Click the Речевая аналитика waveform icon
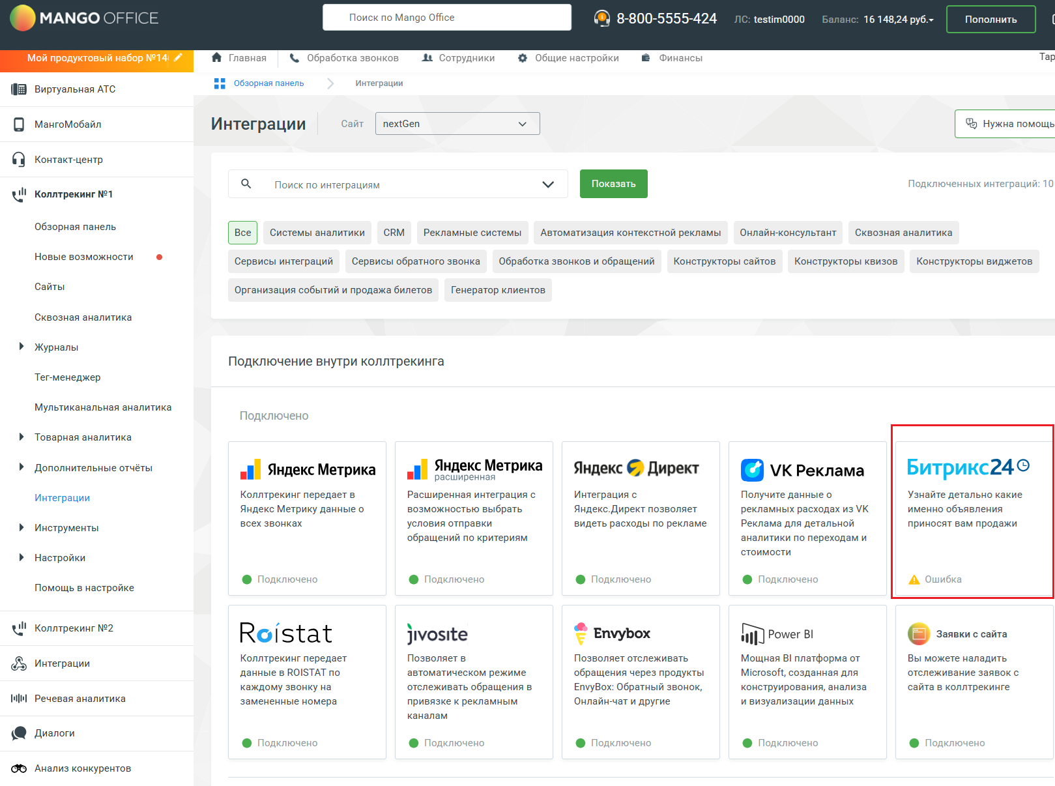This screenshot has width=1055, height=786. coord(19,699)
